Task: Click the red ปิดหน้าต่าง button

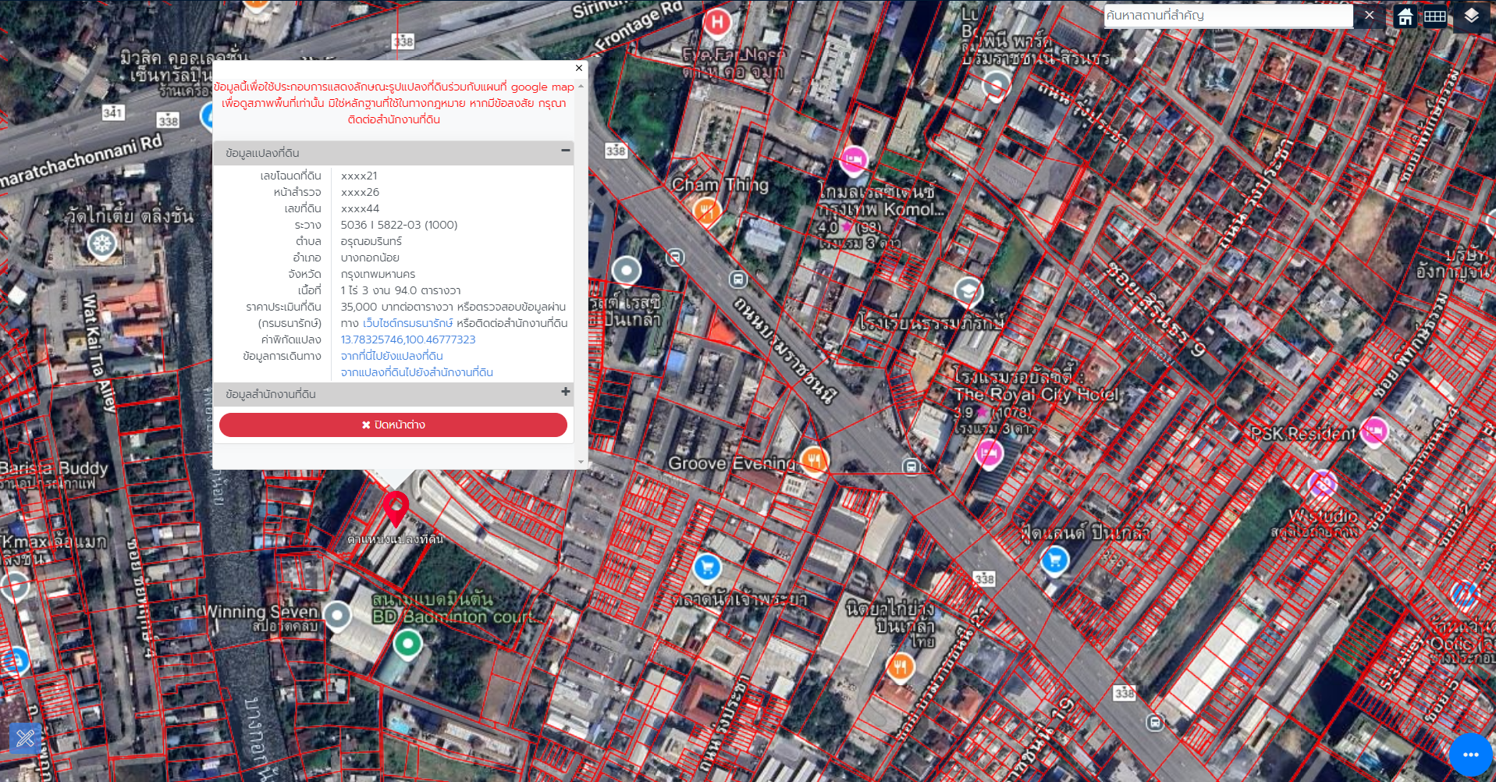Action: [x=393, y=425]
